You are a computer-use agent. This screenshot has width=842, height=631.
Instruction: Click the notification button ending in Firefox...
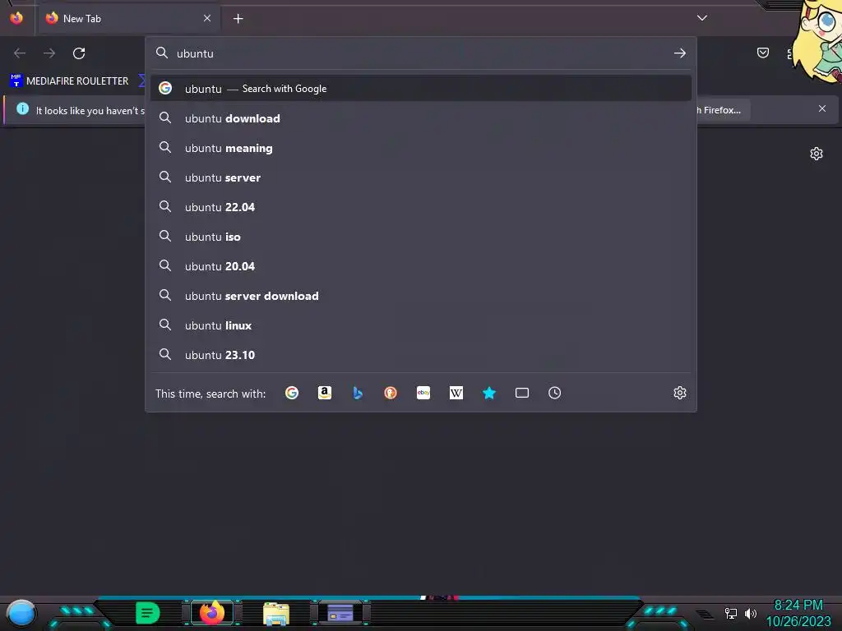722,110
